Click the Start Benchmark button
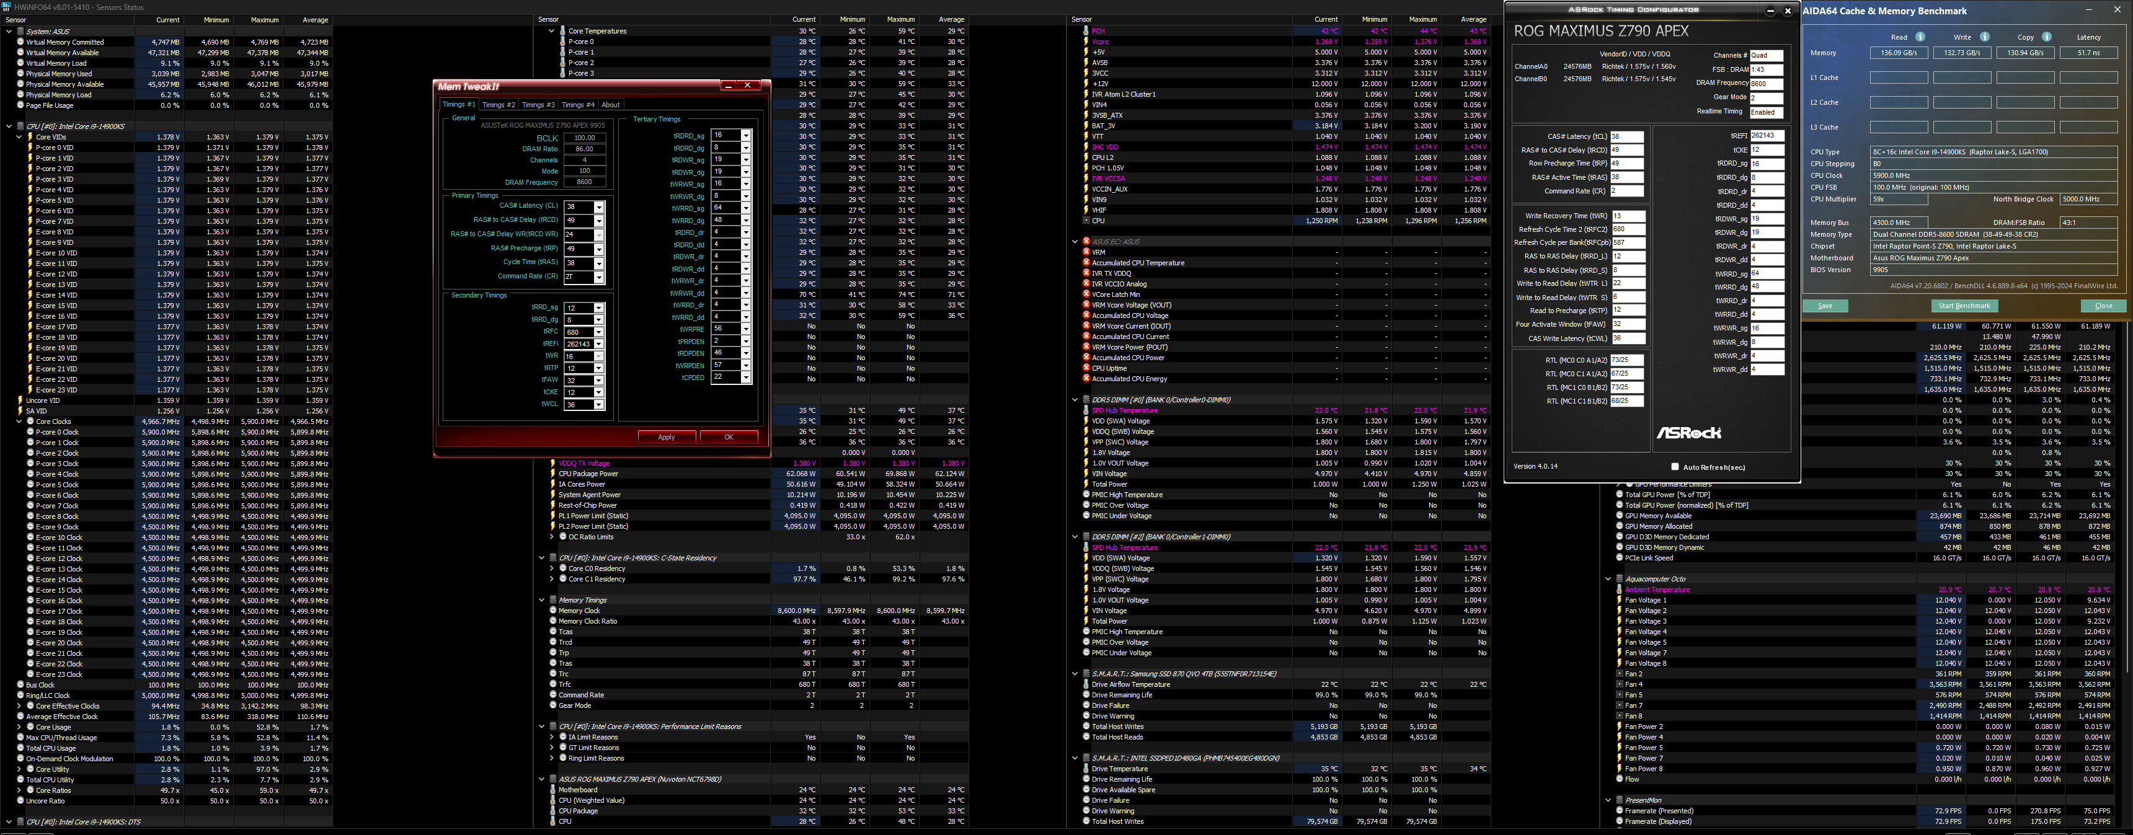 tap(1964, 306)
